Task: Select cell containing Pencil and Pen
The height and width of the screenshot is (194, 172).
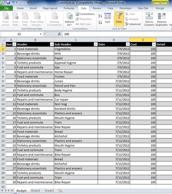Action: [x=76, y=86]
